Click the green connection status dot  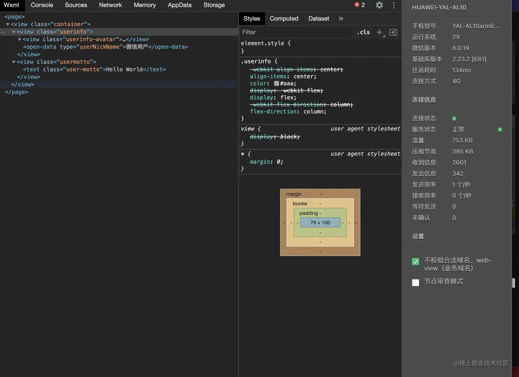(x=454, y=118)
